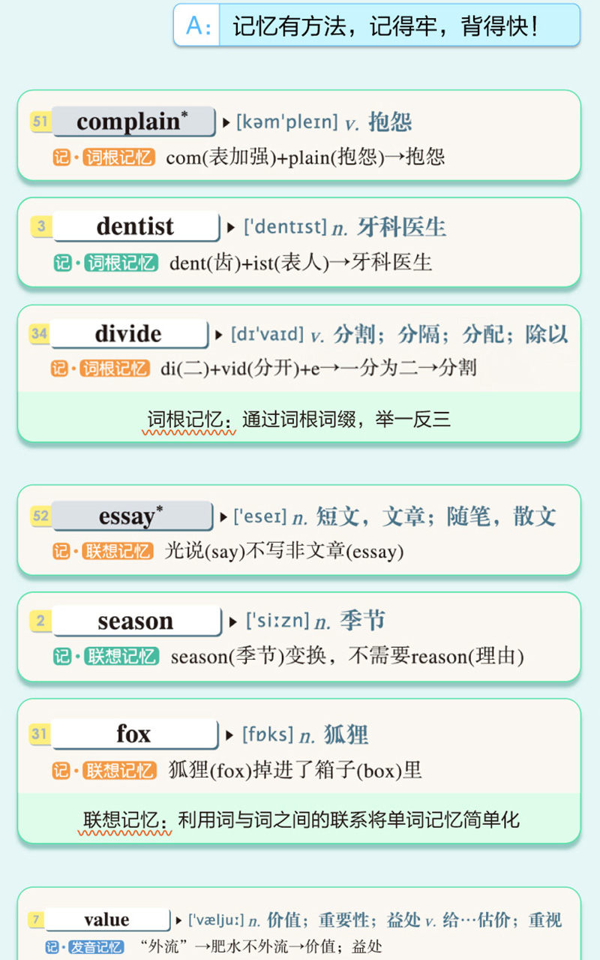
Task: Click the triangle arrow after complain
Action: coord(226,122)
